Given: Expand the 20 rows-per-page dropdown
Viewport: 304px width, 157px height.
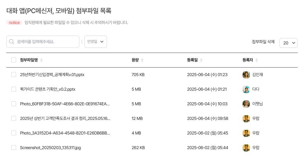Looking at the screenshot, I should 288,43.
